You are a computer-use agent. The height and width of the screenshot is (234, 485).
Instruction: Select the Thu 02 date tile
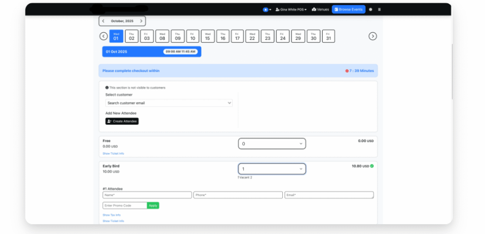(x=131, y=36)
